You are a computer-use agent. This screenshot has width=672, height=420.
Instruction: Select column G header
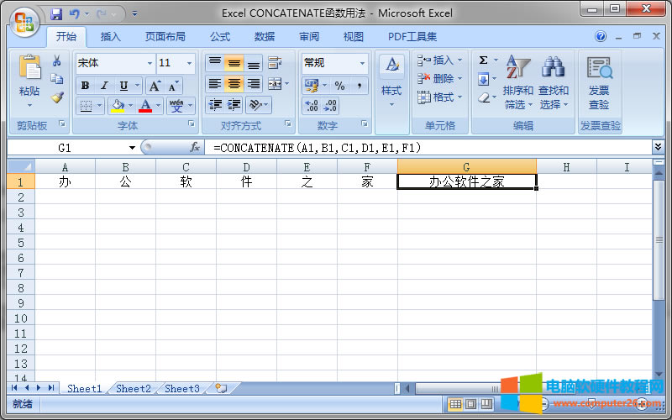[467, 166]
